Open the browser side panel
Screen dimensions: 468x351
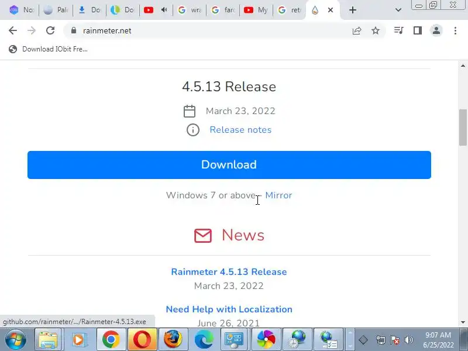[x=418, y=30]
